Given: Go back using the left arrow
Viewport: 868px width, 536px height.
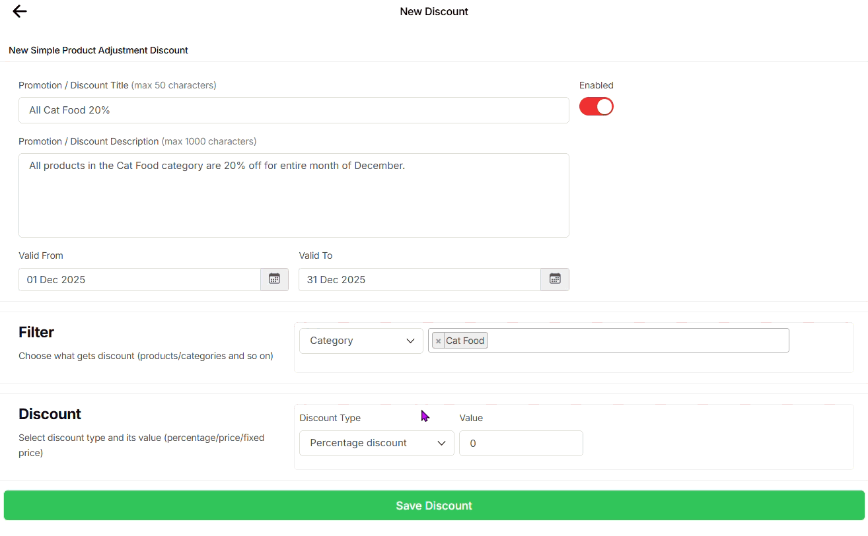Looking at the screenshot, I should [20, 11].
